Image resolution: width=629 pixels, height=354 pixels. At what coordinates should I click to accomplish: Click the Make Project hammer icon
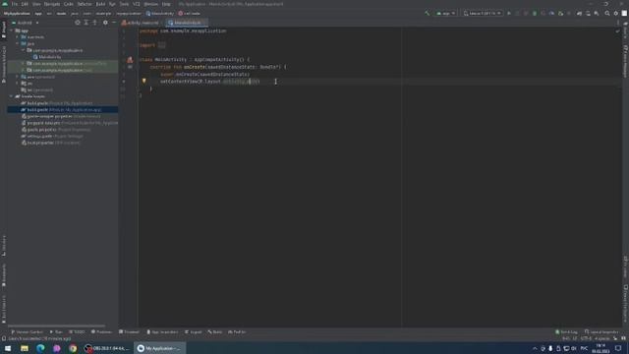[x=427, y=13]
